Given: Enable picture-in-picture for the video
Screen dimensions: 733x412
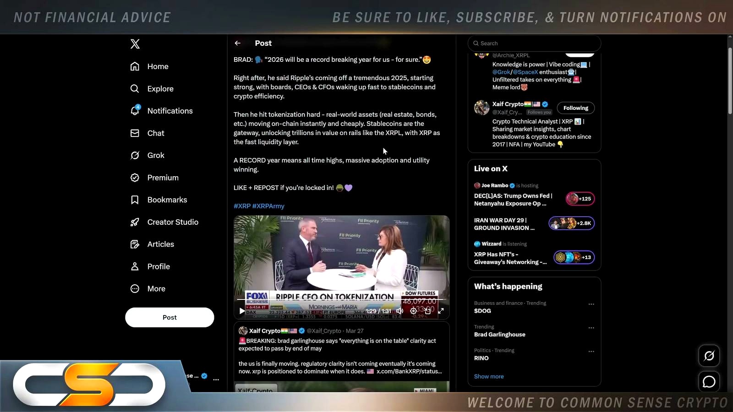Looking at the screenshot, I should [427, 311].
